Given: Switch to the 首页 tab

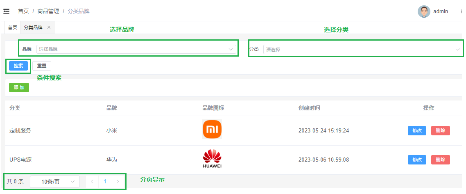Looking at the screenshot, I should pos(13,27).
